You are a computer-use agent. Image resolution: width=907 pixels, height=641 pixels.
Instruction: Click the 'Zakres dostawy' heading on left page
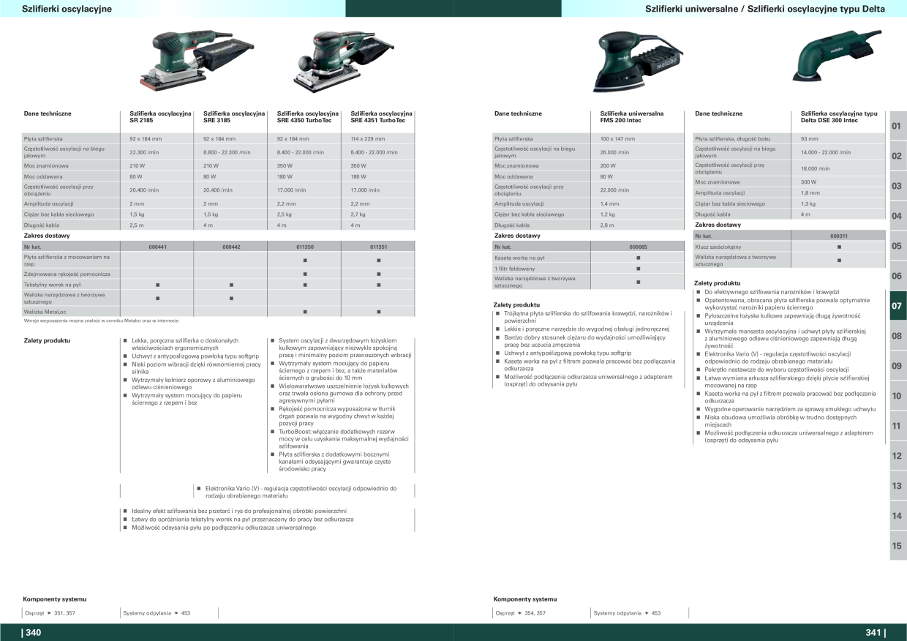pos(46,236)
